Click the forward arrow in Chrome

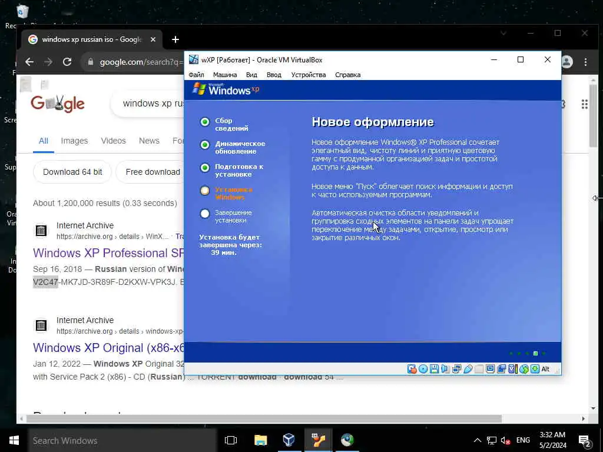pyautogui.click(x=48, y=62)
